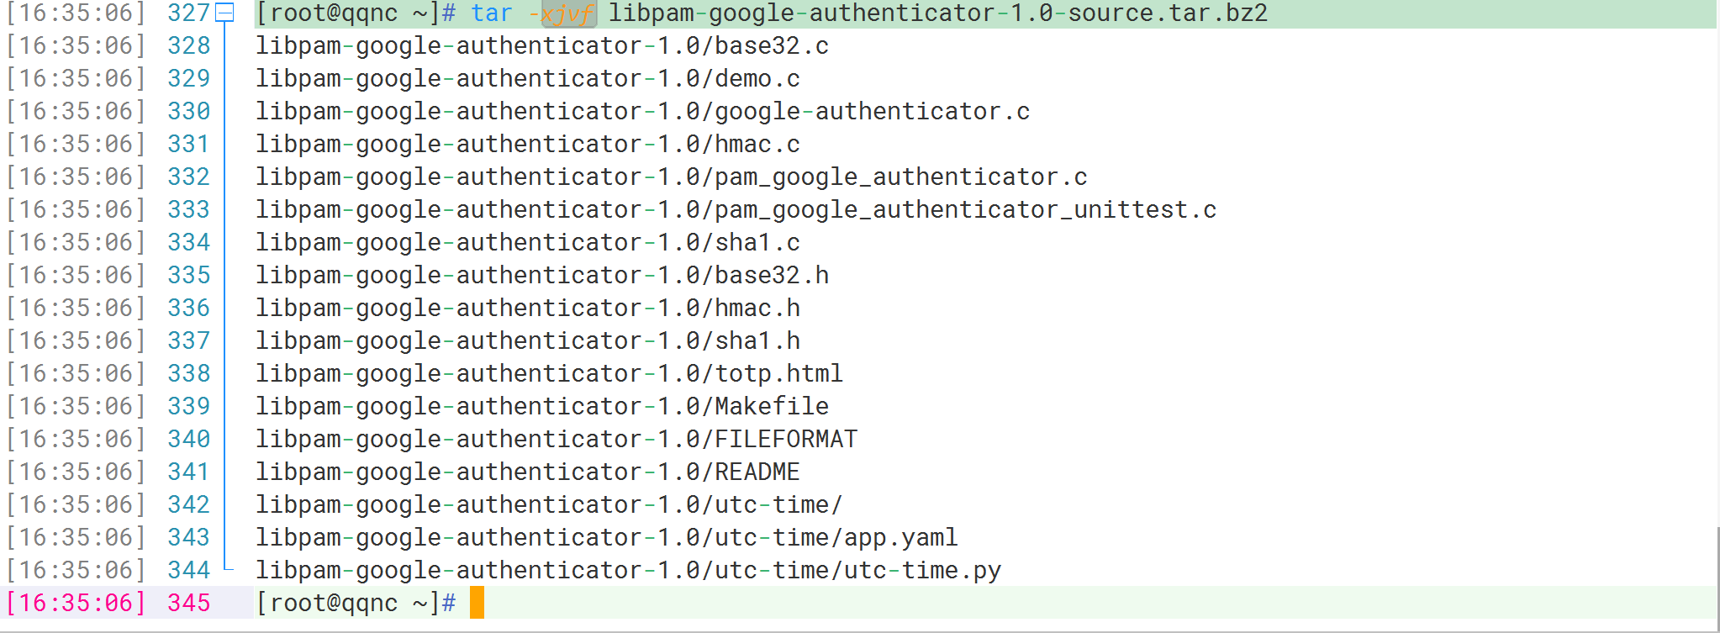Collapse the fold at line 327

point(224,13)
